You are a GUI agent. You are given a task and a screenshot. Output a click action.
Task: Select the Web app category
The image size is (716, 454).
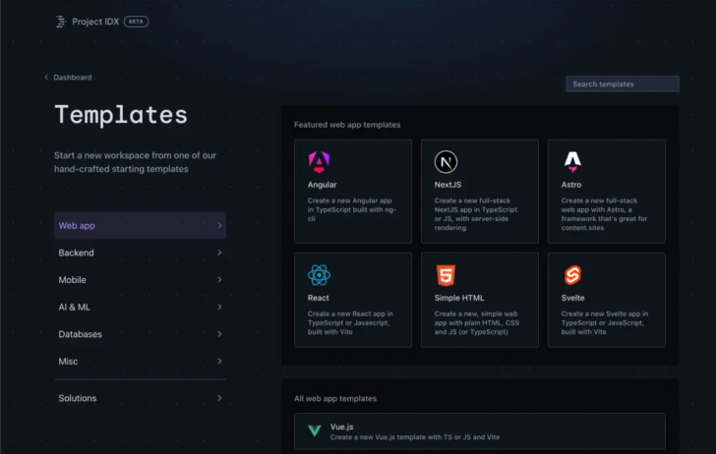77,226
